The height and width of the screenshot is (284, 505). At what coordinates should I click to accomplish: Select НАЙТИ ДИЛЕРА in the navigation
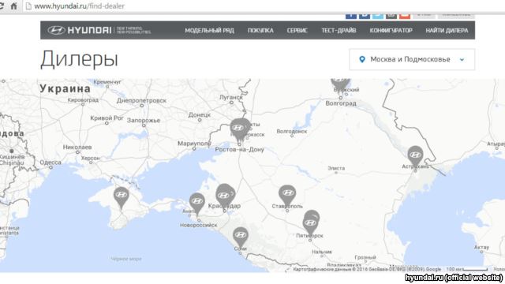(x=447, y=30)
